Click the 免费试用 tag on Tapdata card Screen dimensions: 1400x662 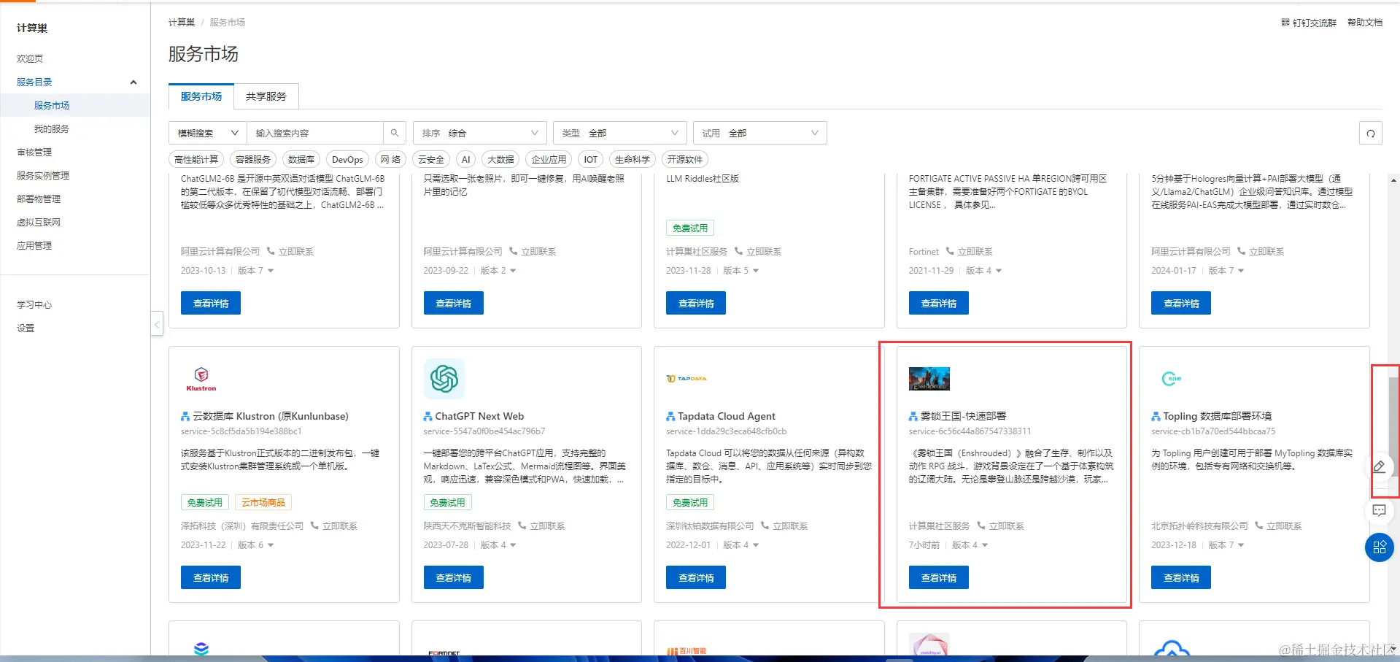(x=690, y=502)
